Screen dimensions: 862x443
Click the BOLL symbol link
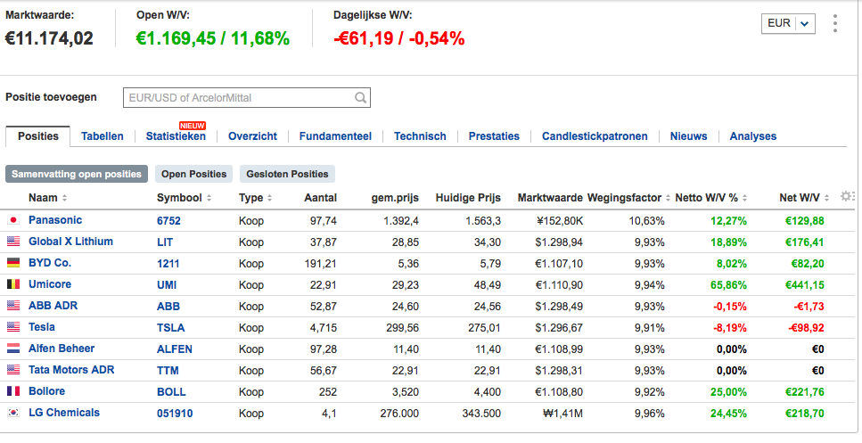pyautogui.click(x=171, y=392)
